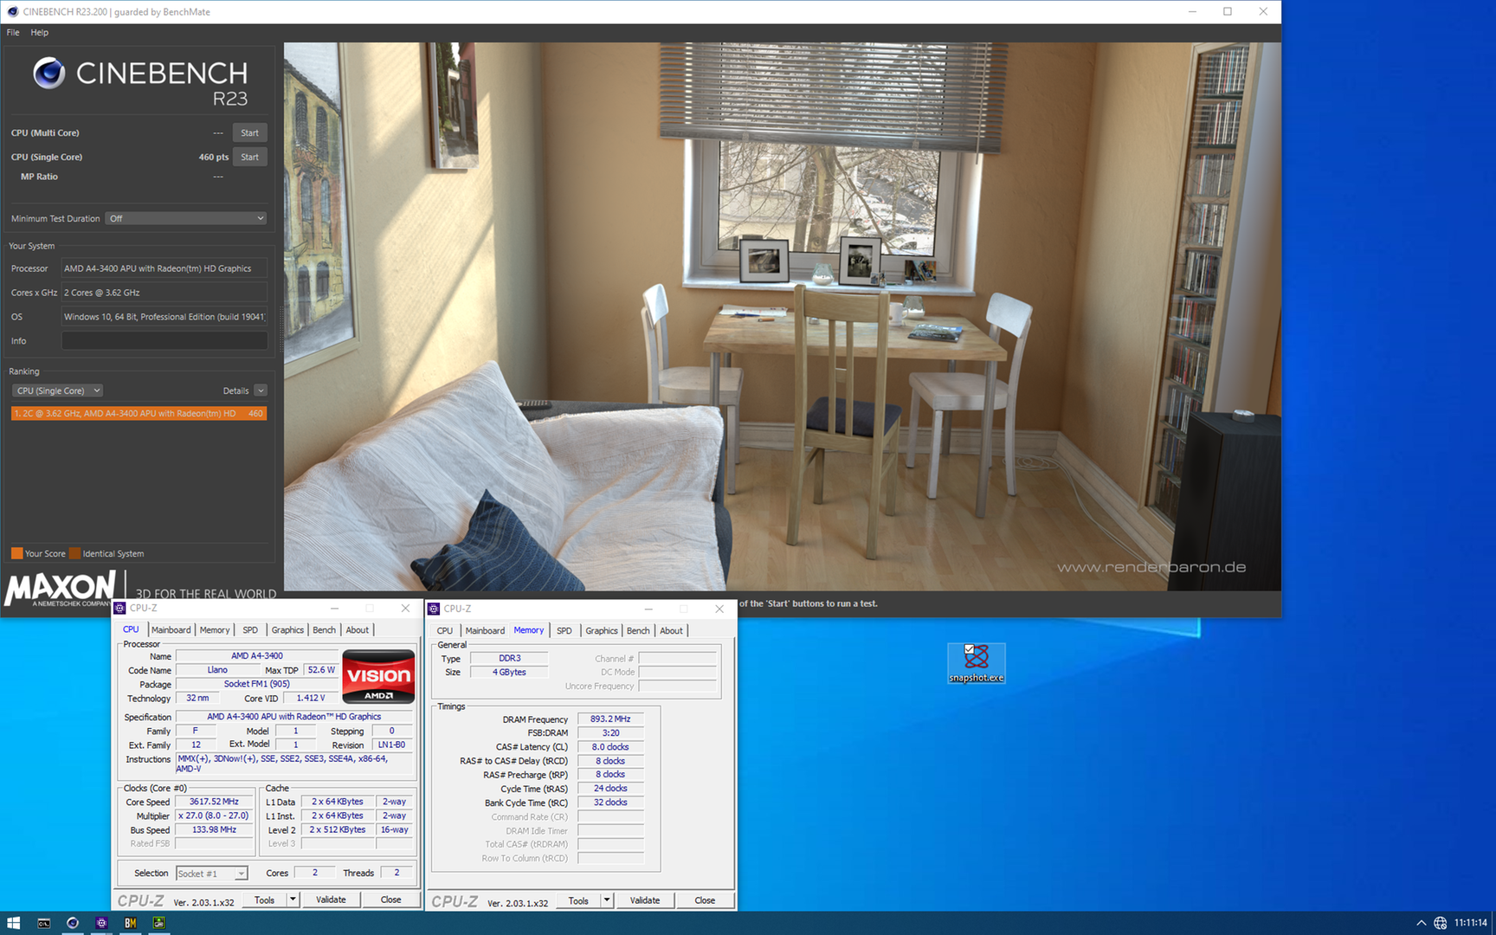Viewport: 1496px width, 935px height.
Task: Open the Windows Start menu
Action: [x=13, y=923]
